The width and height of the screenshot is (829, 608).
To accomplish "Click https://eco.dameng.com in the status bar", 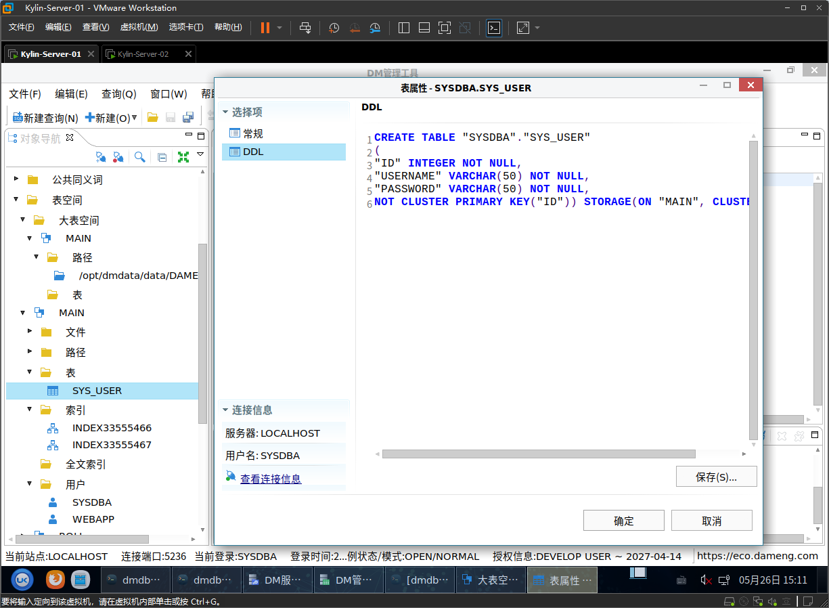I will [757, 556].
